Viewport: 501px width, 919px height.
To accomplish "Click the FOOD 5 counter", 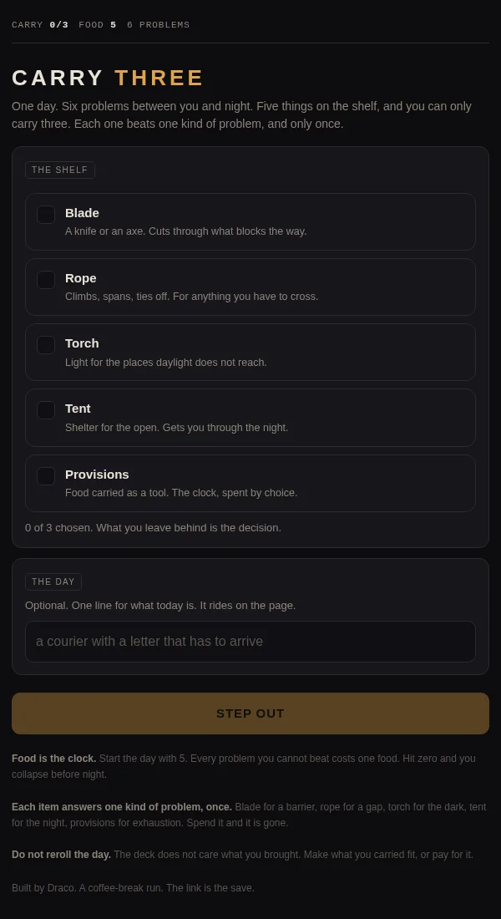I will [97, 24].
